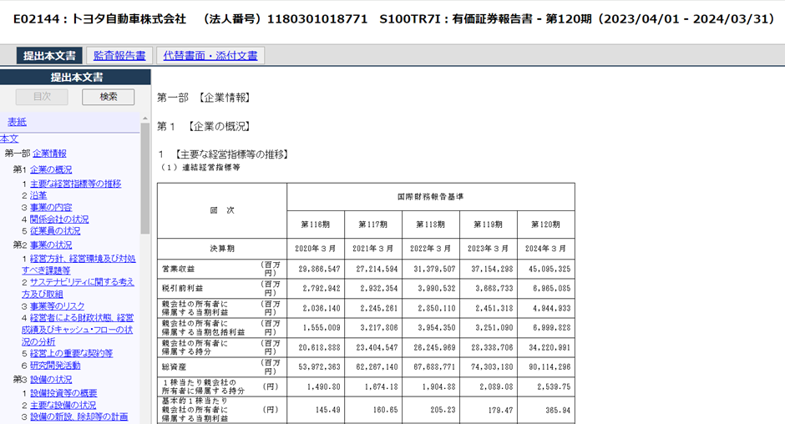Click the 検索 button in sidebar
785x424 pixels.
point(108,97)
